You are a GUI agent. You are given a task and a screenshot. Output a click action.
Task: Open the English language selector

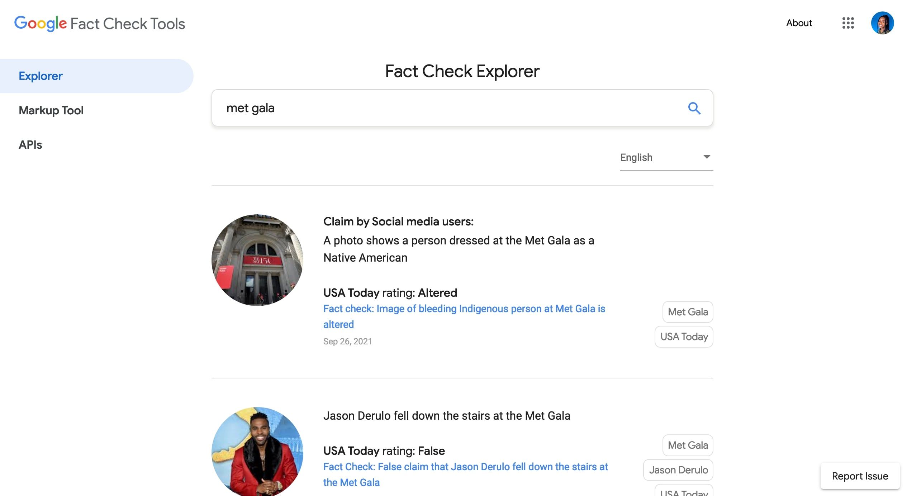(665, 157)
